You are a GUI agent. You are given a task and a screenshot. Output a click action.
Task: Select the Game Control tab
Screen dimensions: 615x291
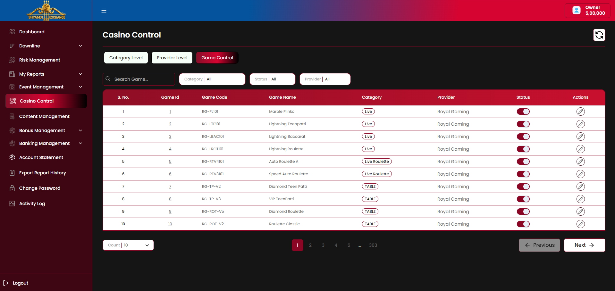pyautogui.click(x=217, y=58)
